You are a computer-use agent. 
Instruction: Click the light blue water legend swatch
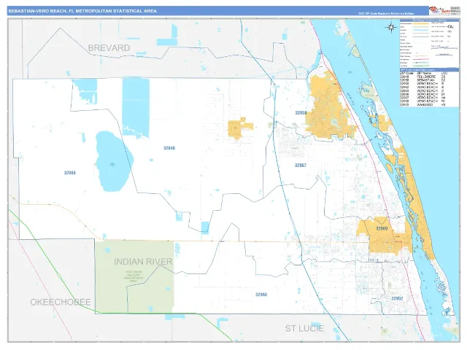pos(420,30)
